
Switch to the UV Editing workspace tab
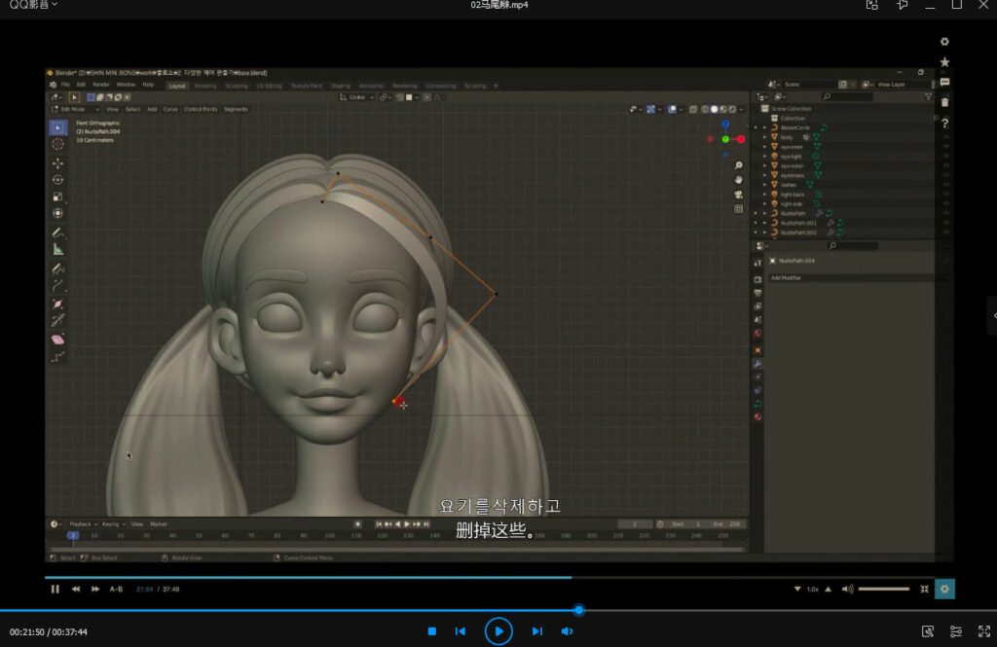269,86
